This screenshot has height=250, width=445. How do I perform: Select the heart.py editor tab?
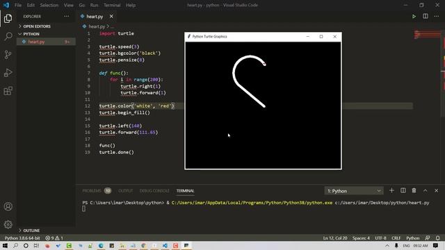click(95, 17)
